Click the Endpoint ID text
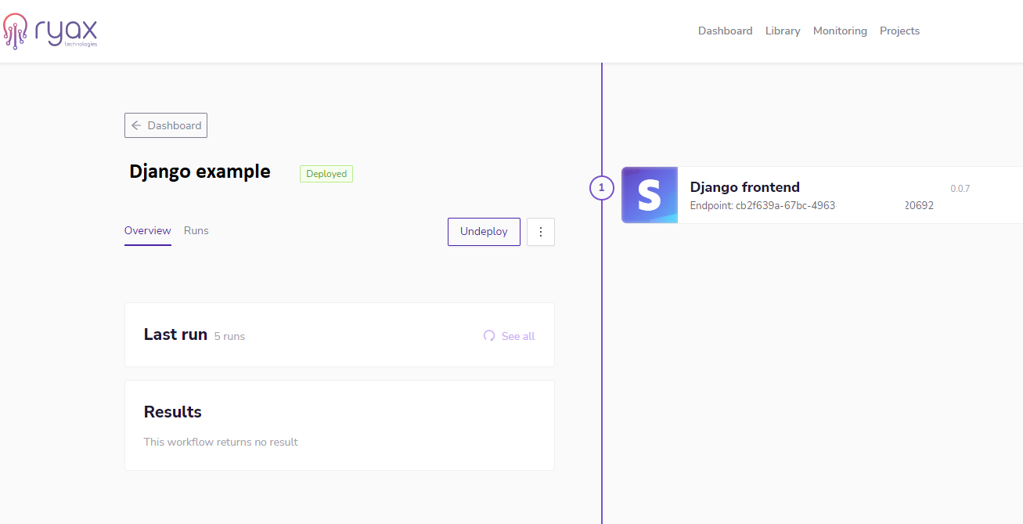Viewport: 1023px width, 524px height. pyautogui.click(x=811, y=206)
